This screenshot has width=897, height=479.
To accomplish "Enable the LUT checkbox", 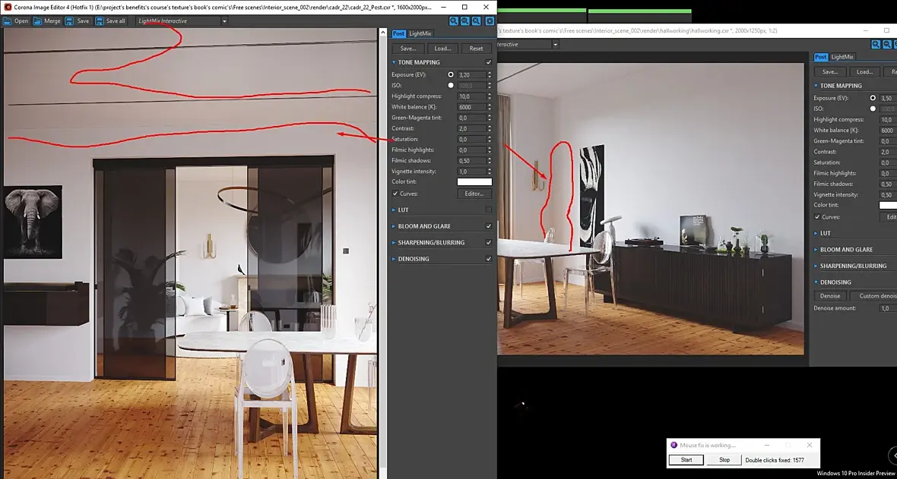I will pyautogui.click(x=489, y=210).
